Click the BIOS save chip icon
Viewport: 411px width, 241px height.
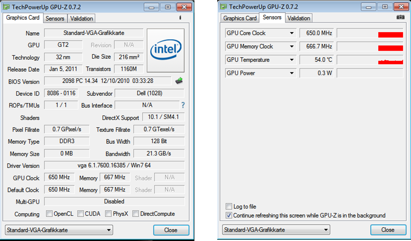179,81
